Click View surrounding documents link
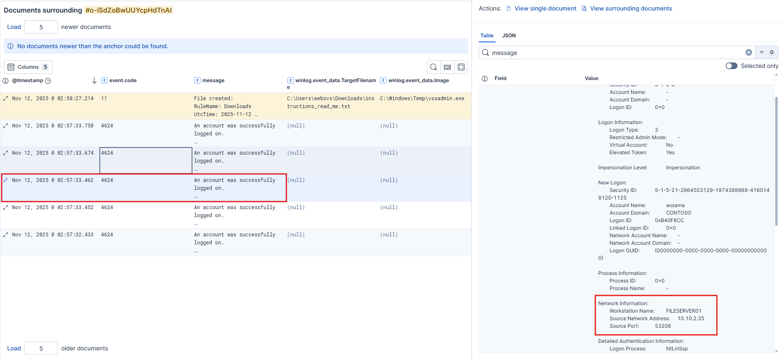The height and width of the screenshot is (360, 784). pyautogui.click(x=631, y=8)
